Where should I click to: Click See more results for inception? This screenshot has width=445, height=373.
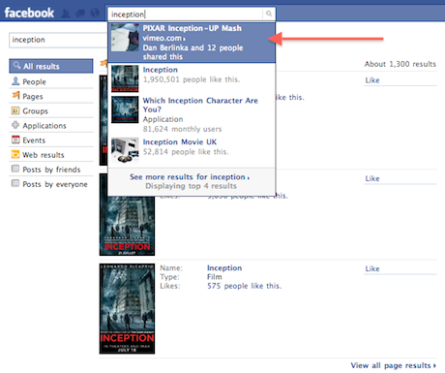(190, 177)
